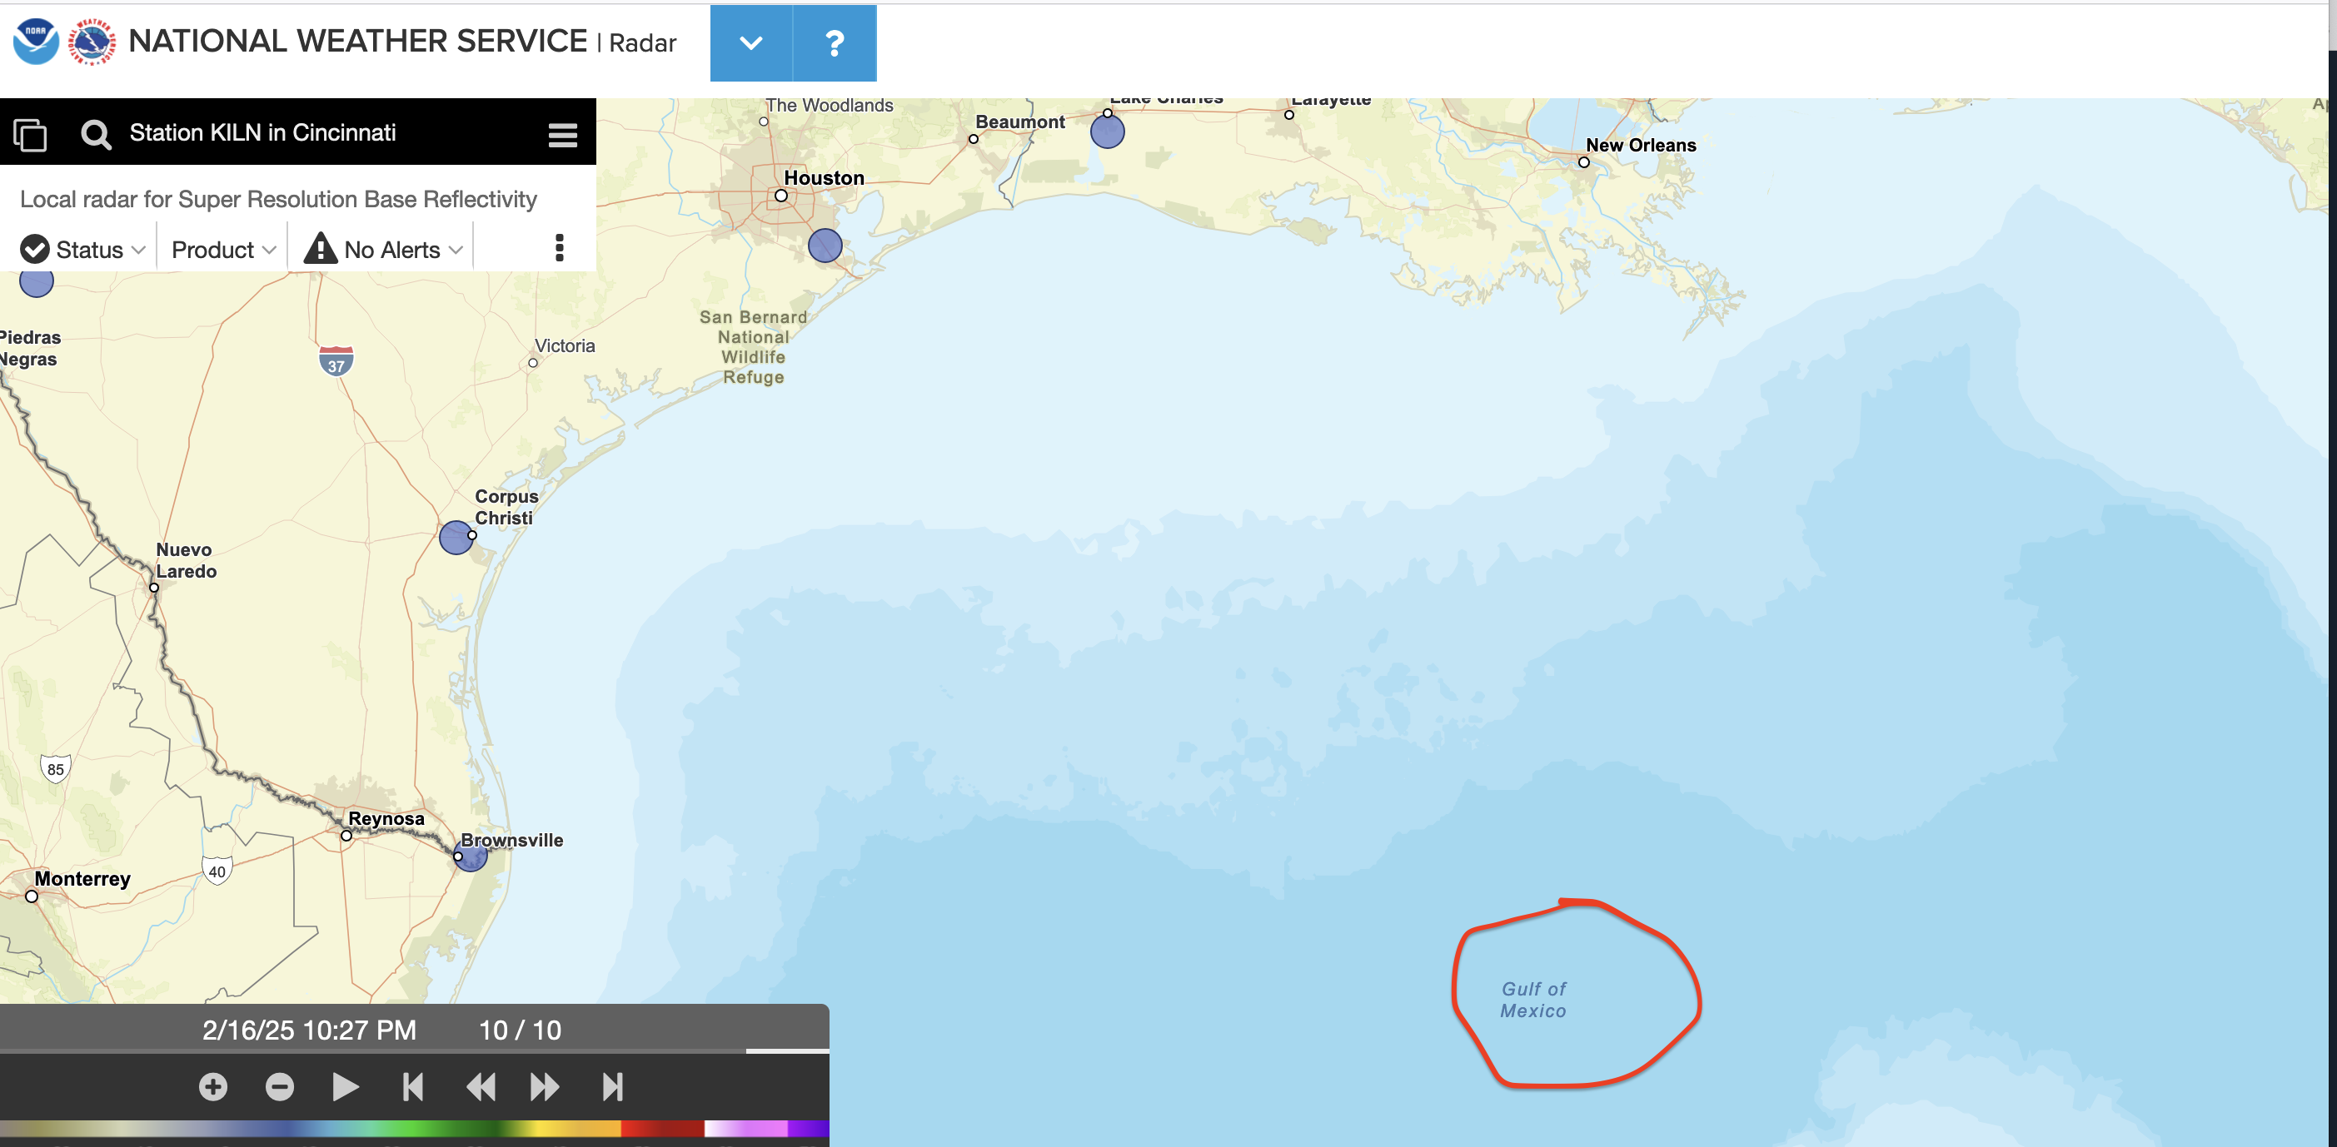Screen dimensions: 2337x1147
Task: Play the radar loop animation
Action: [345, 1086]
